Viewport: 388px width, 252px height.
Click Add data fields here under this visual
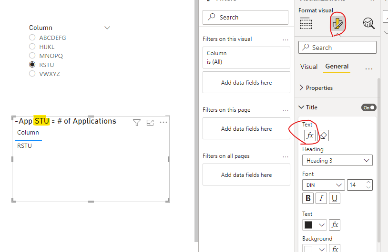click(x=246, y=82)
